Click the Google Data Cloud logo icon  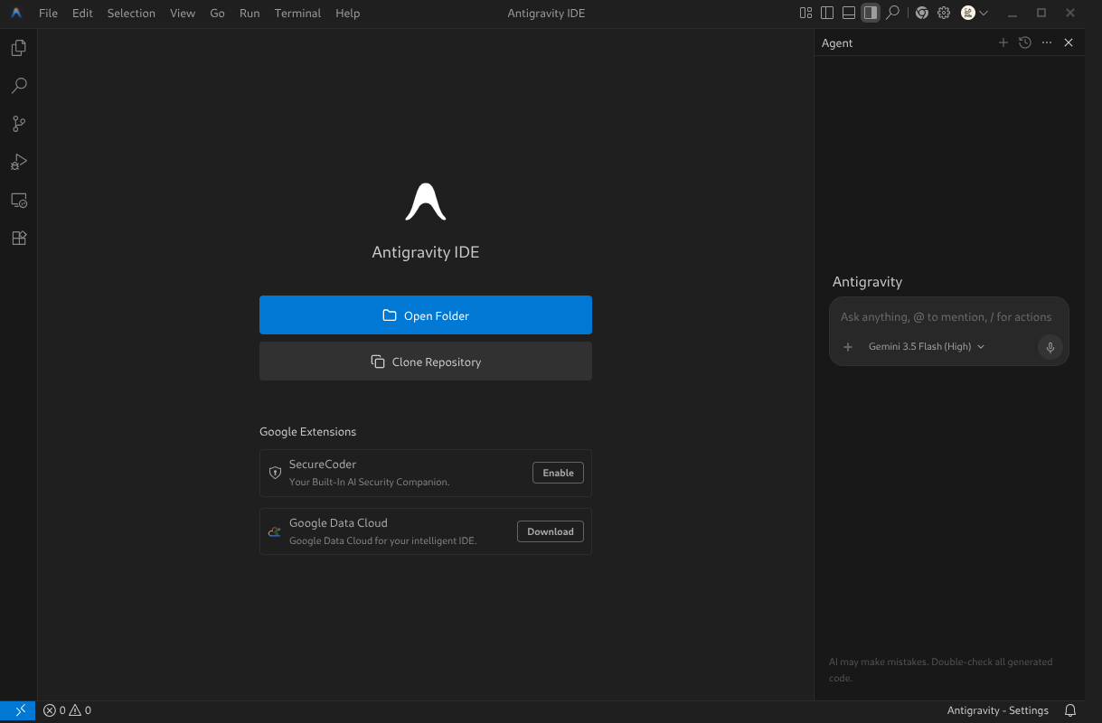[x=275, y=531]
